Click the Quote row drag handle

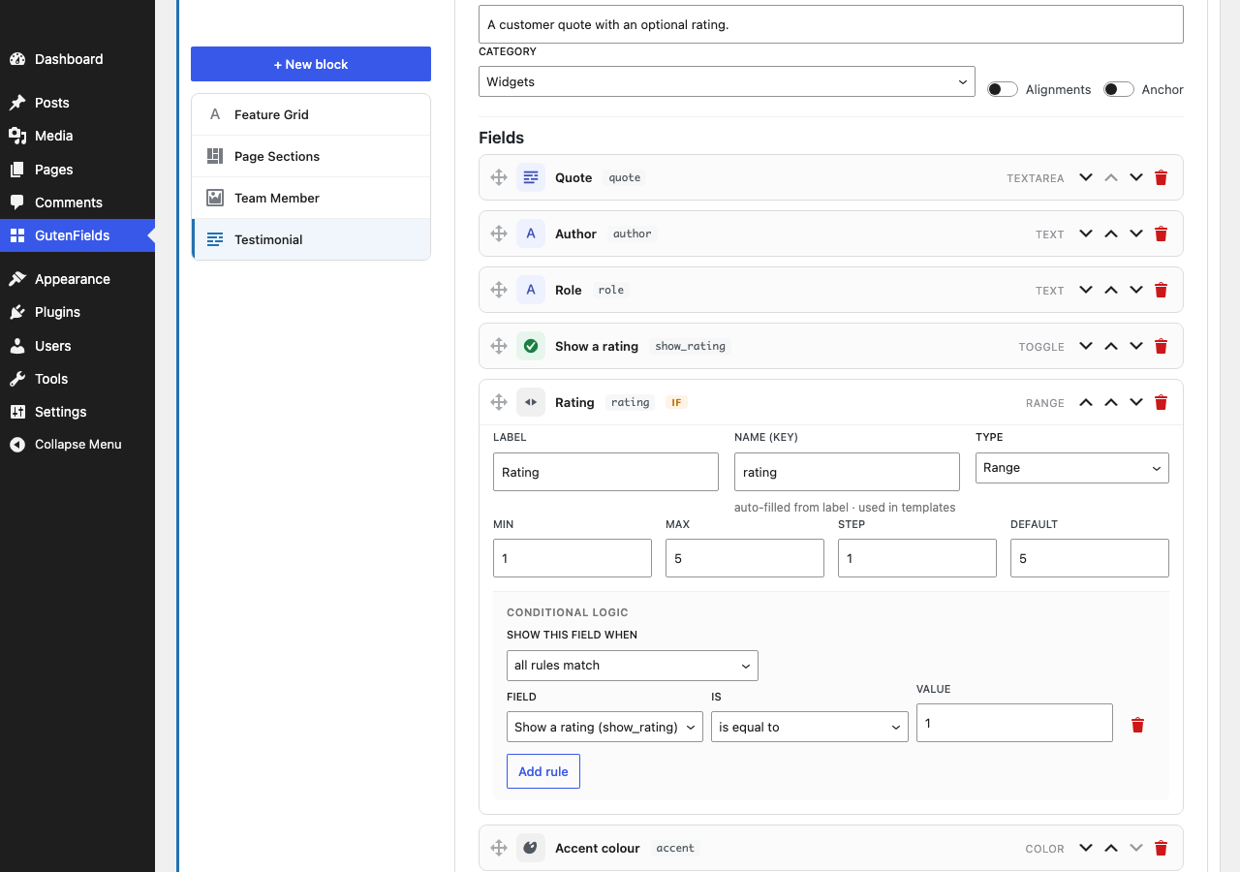click(x=499, y=177)
